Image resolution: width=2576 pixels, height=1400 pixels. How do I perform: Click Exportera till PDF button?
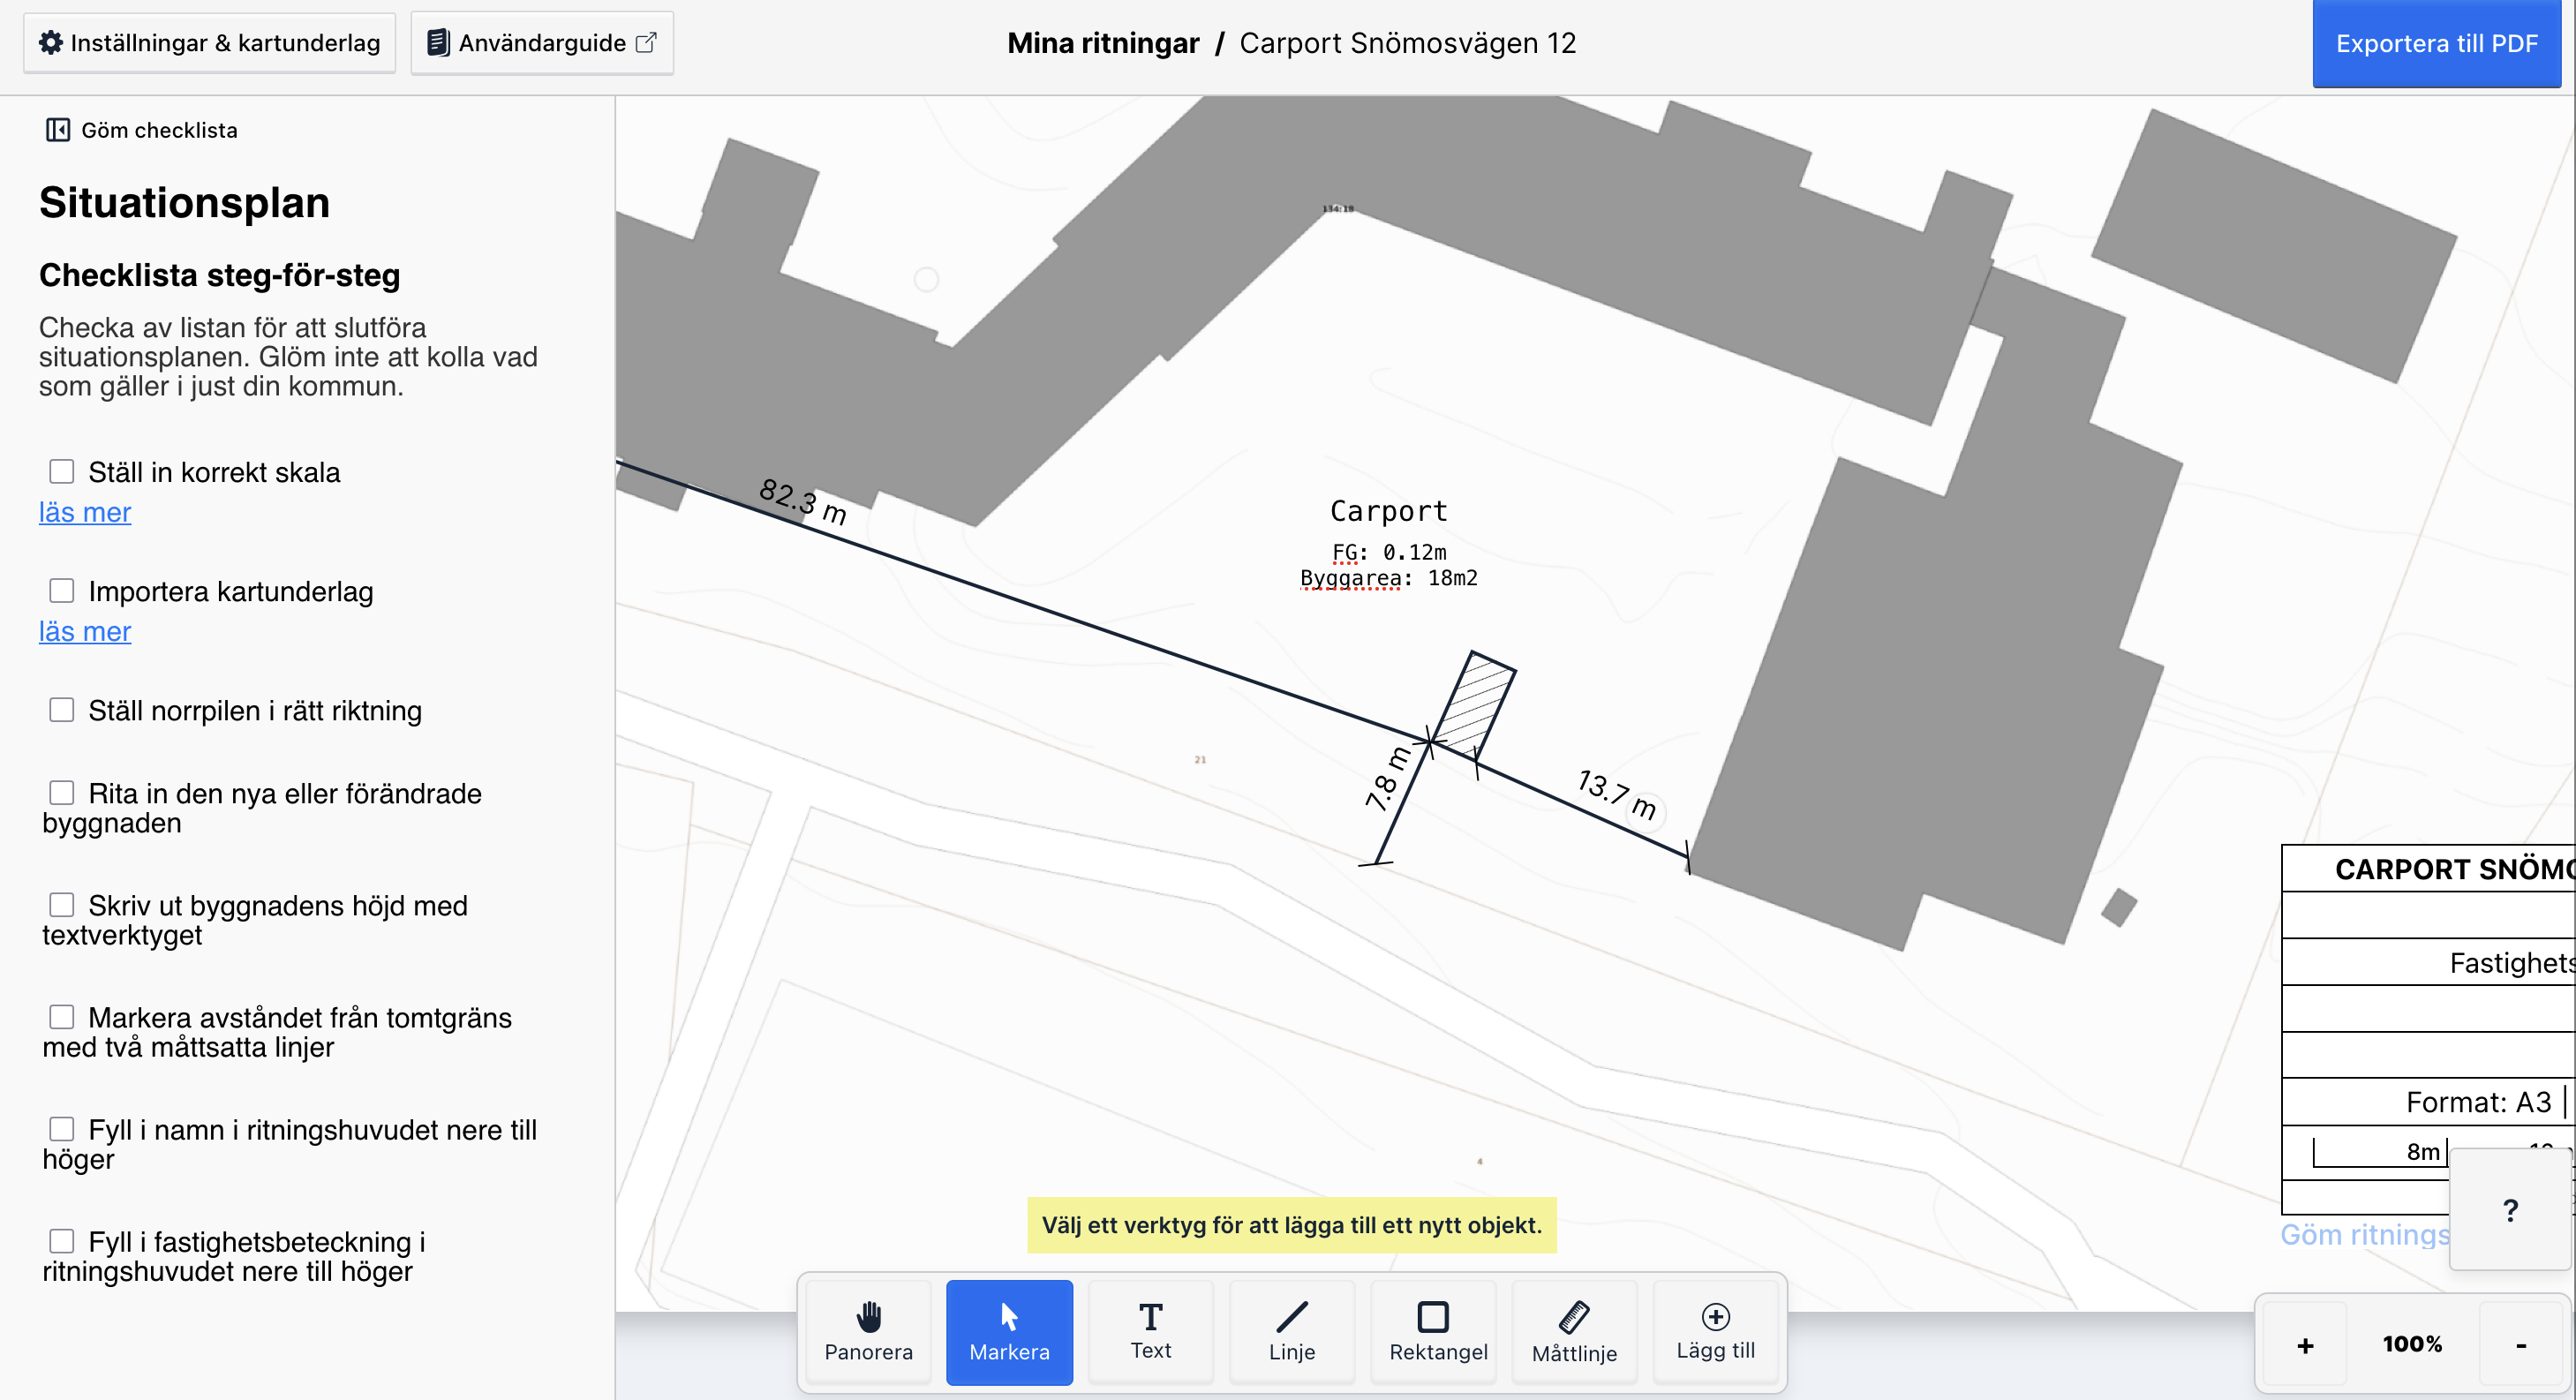tap(2436, 43)
